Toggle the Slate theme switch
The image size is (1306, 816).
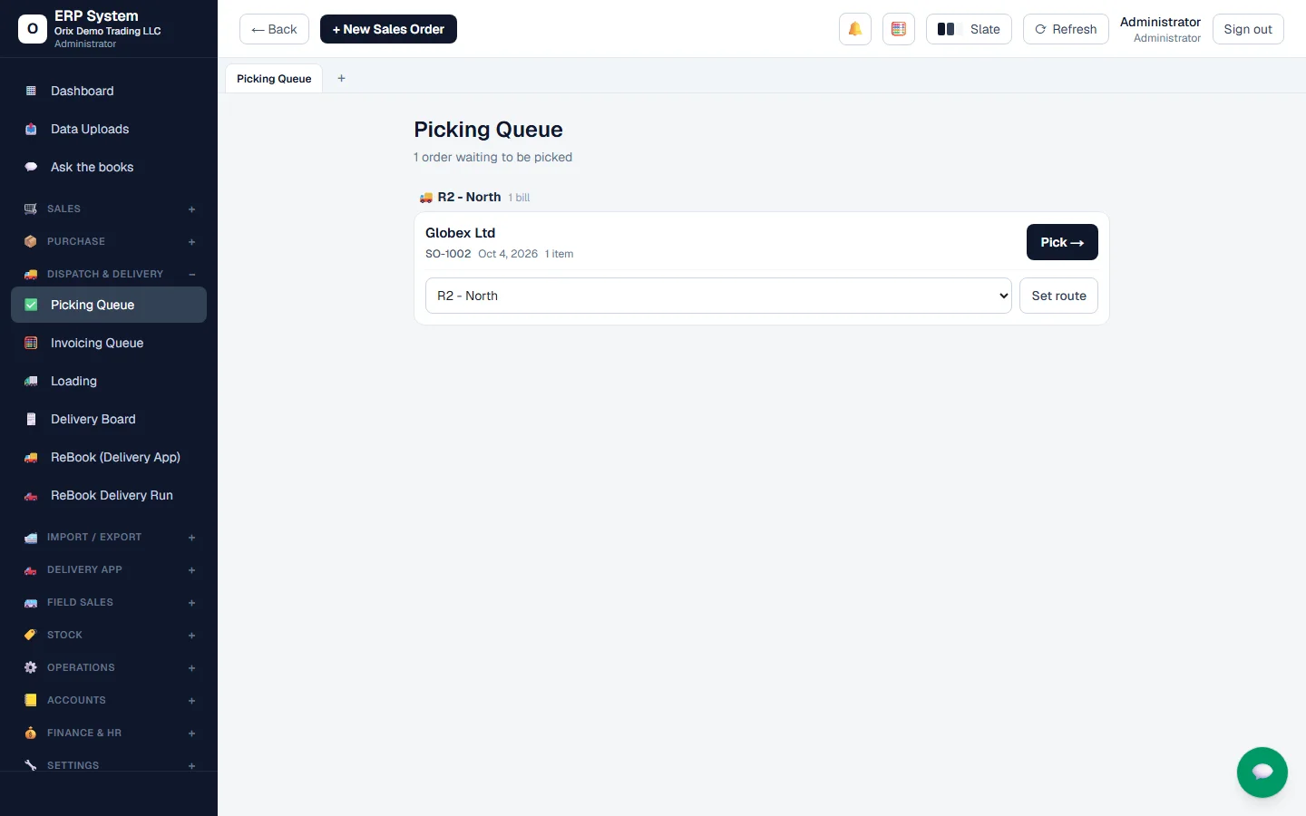(x=969, y=29)
